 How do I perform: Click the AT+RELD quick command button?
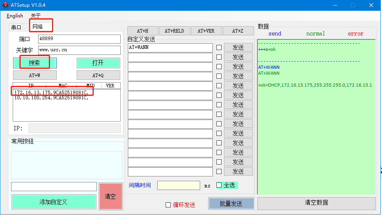click(174, 31)
